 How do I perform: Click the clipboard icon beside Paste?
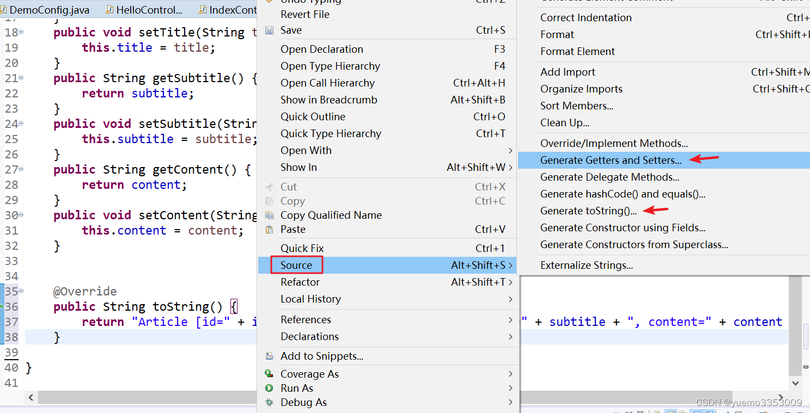tap(269, 229)
